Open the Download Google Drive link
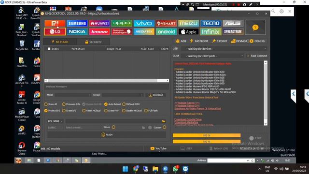The height and width of the screenshot is (174, 309). 188,119
